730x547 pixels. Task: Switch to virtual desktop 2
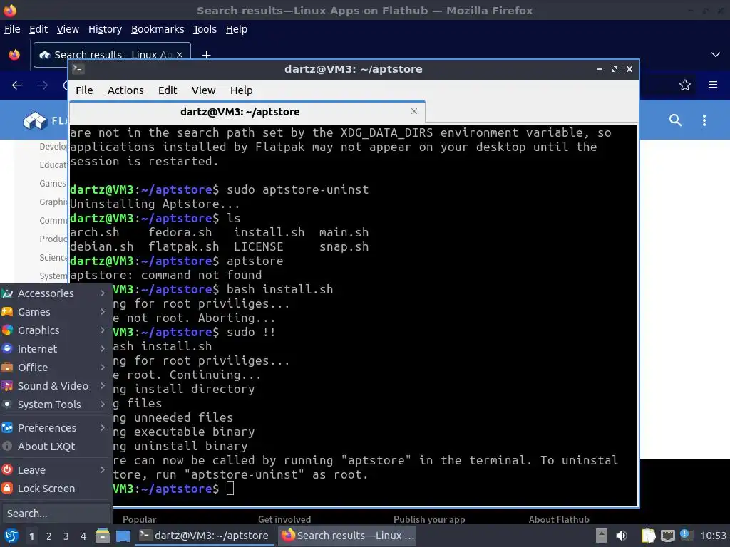49,536
